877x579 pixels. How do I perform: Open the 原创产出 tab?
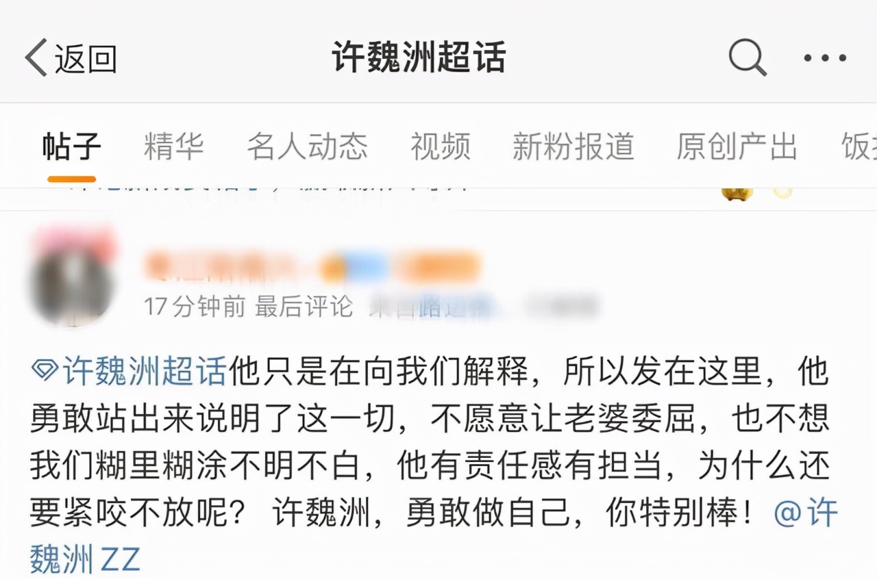point(737,146)
